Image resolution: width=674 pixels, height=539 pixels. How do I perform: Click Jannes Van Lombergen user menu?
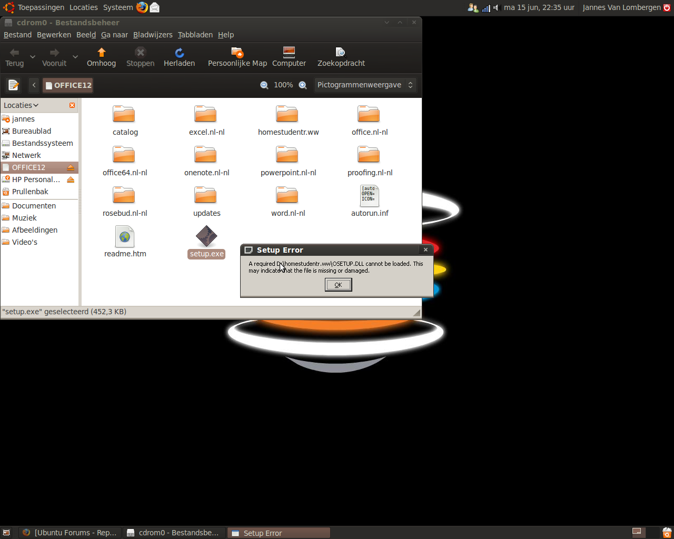pyautogui.click(x=621, y=7)
